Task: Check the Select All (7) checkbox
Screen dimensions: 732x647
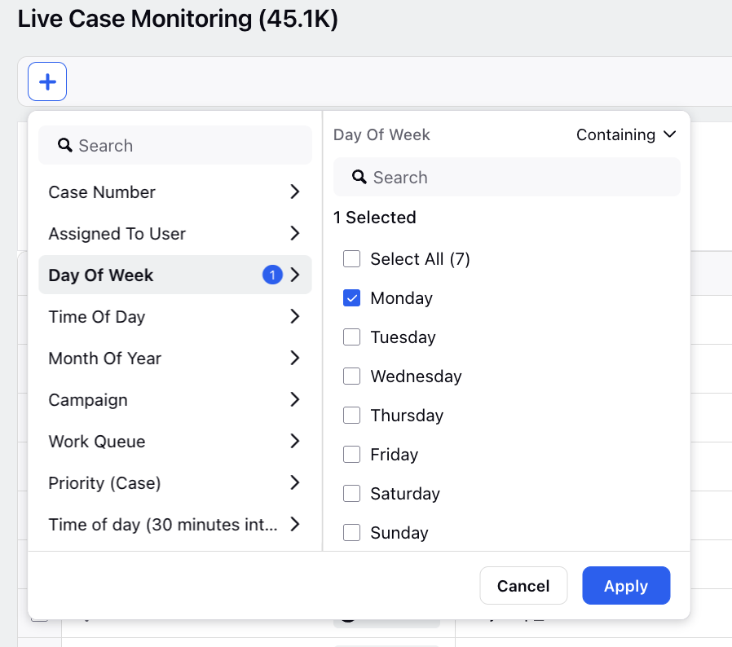Action: 351,258
